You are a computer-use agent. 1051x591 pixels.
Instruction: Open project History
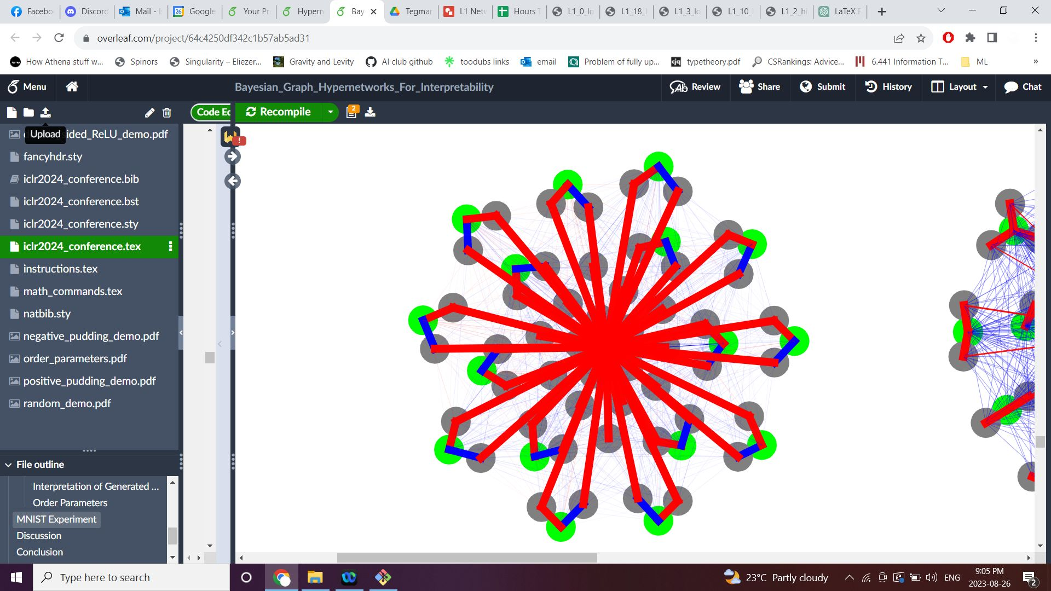[x=888, y=86]
